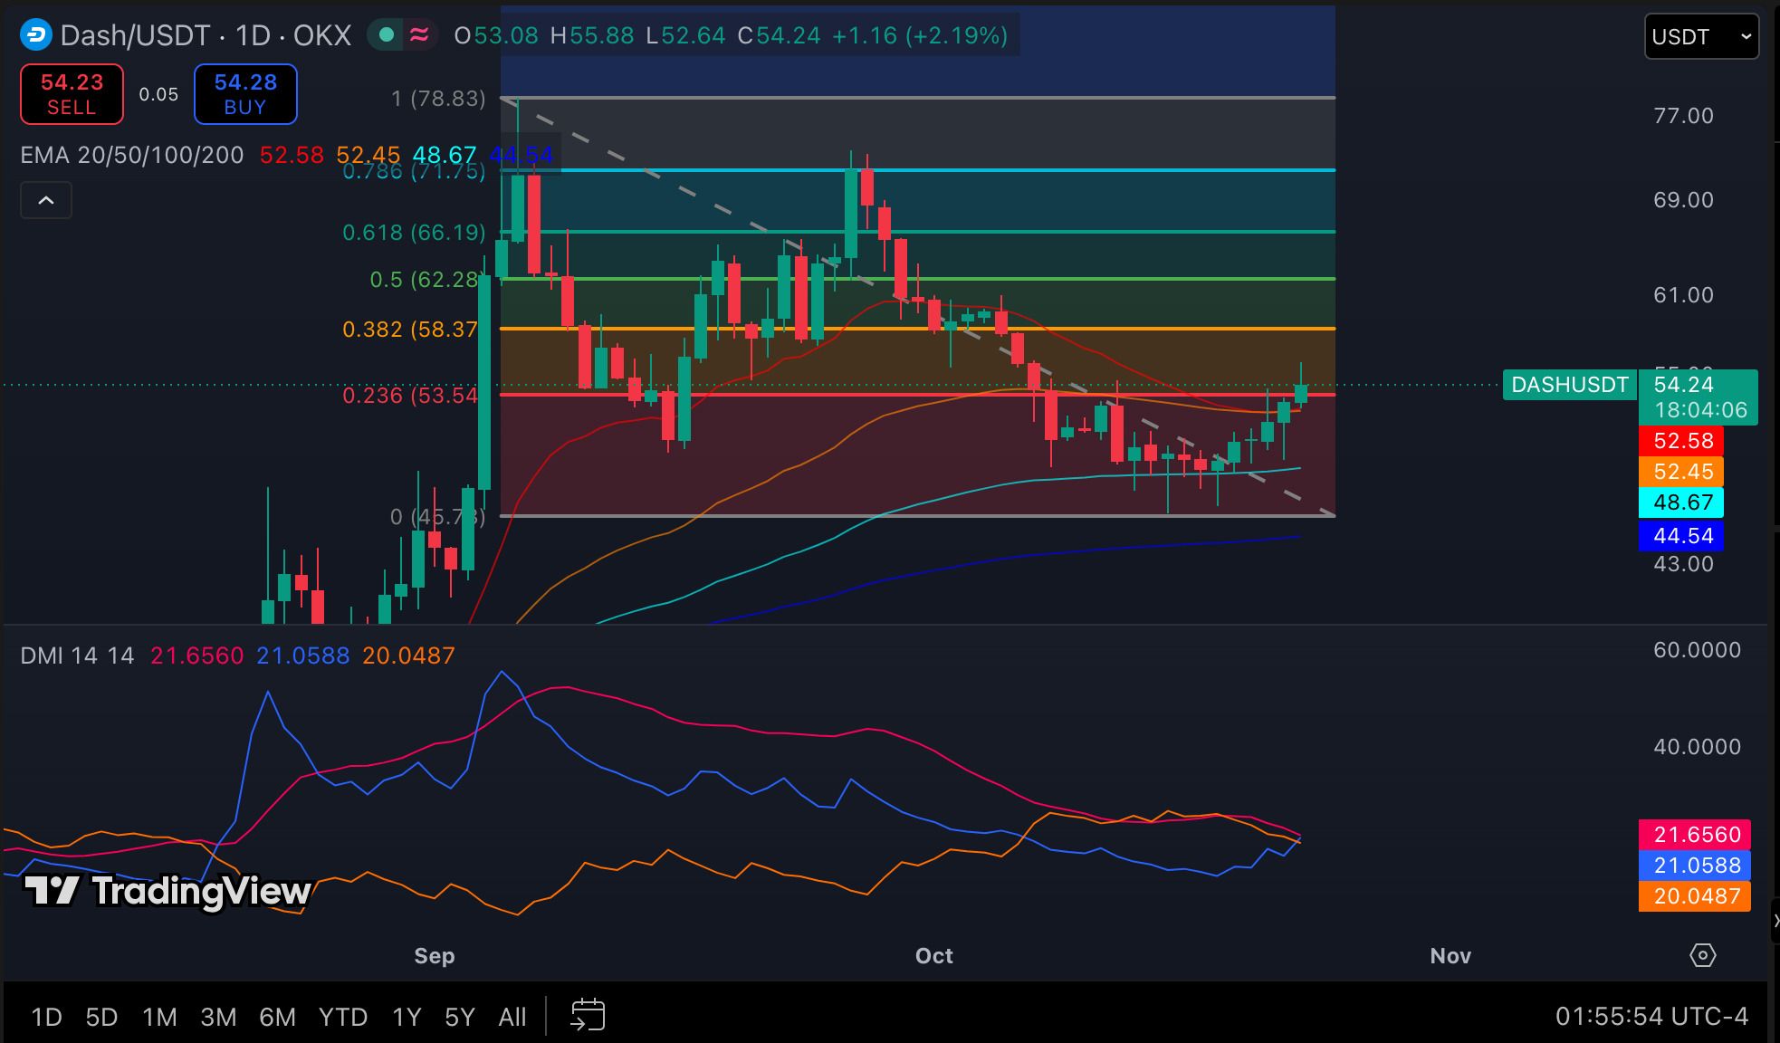Click the TradingView logo
Image resolution: width=1780 pixels, height=1043 pixels.
[x=167, y=891]
